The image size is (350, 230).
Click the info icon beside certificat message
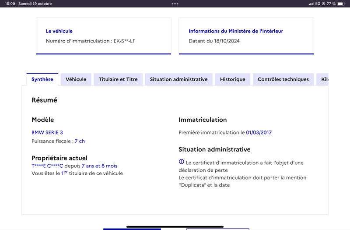point(182,162)
